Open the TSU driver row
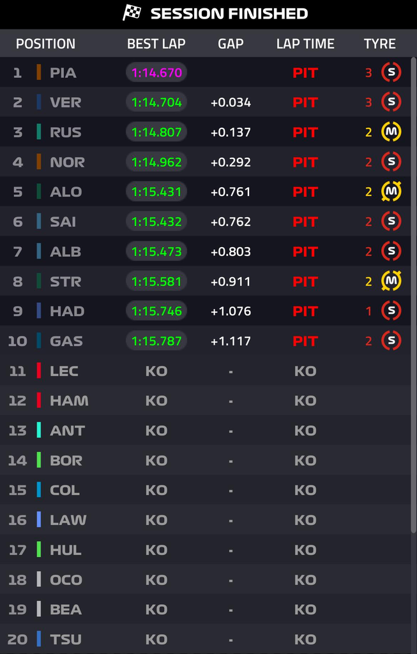 [x=206, y=639]
